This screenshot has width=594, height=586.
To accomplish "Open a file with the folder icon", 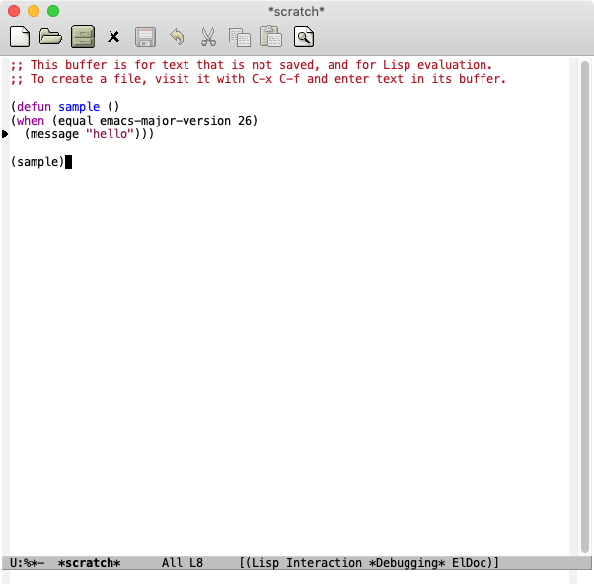I will tap(50, 38).
